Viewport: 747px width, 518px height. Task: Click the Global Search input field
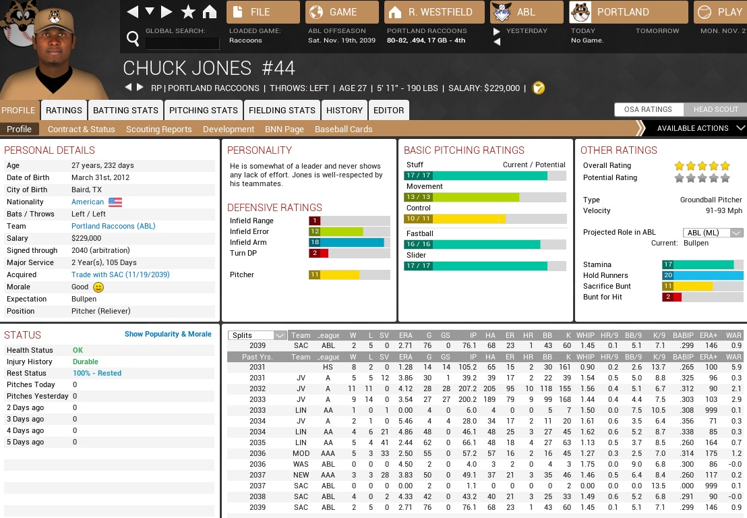182,43
